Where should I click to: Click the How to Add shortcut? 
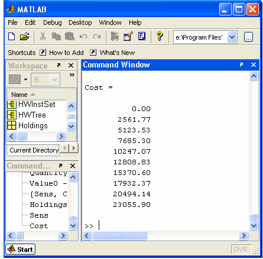click(x=66, y=53)
